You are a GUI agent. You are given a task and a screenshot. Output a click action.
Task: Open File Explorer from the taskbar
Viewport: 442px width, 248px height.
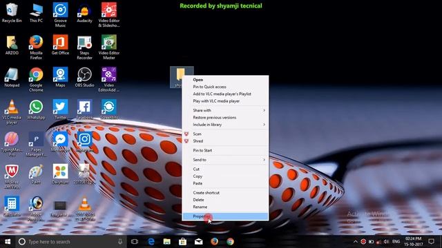(x=167, y=242)
